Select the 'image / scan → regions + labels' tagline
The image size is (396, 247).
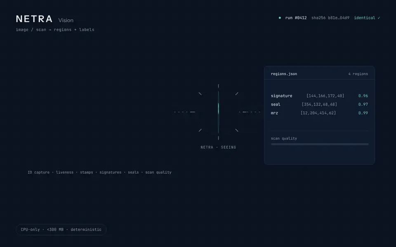click(x=55, y=30)
